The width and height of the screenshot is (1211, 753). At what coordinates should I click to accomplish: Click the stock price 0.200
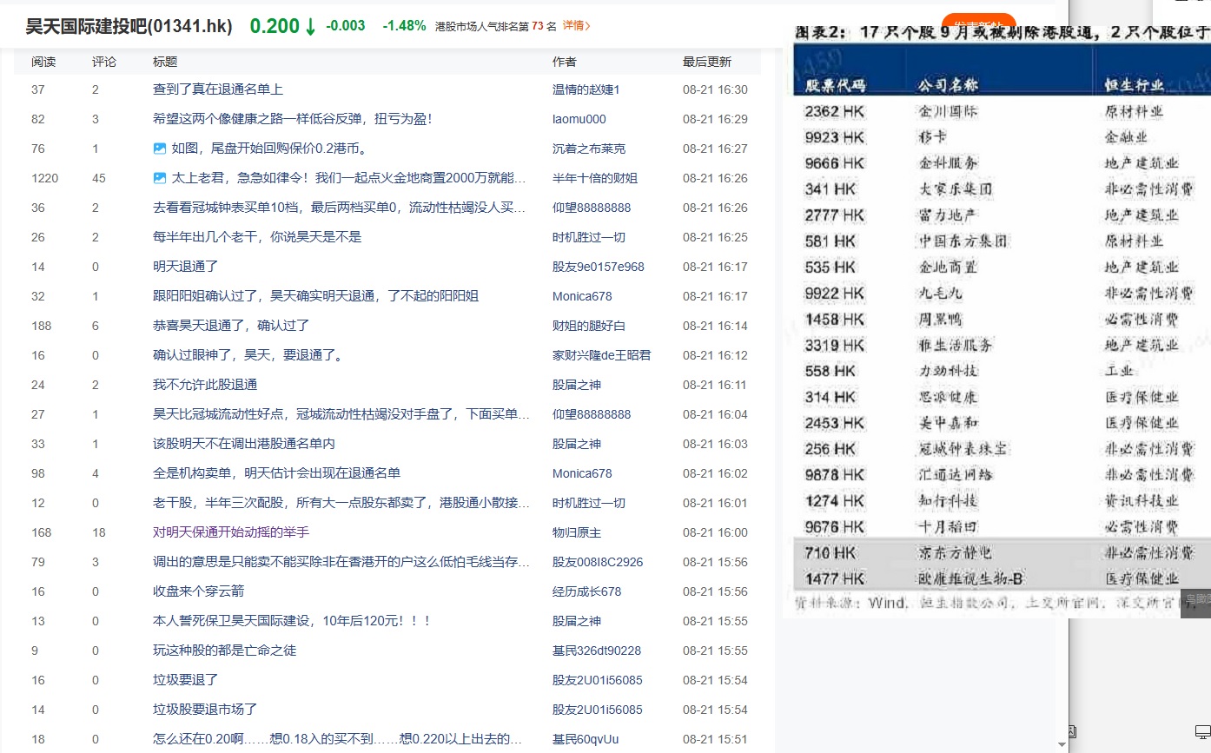point(275,26)
